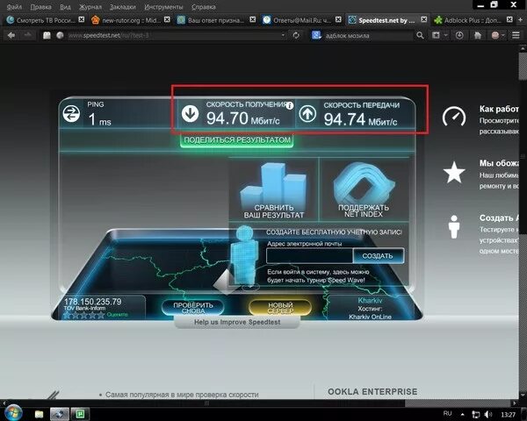The image size is (527, 421).
Task: Close the Ваш ответ призна tab
Action: point(253,19)
